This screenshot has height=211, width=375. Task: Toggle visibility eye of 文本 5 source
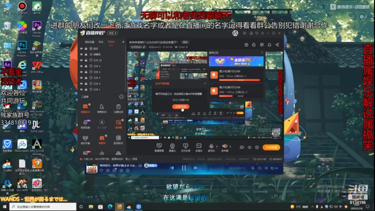[81, 78]
